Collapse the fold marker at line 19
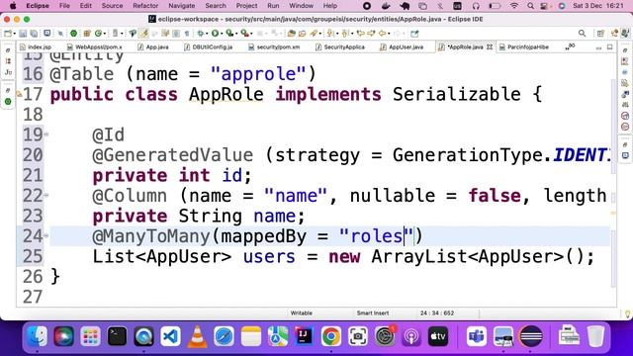Image resolution: width=633 pixels, height=356 pixels. coord(46,133)
